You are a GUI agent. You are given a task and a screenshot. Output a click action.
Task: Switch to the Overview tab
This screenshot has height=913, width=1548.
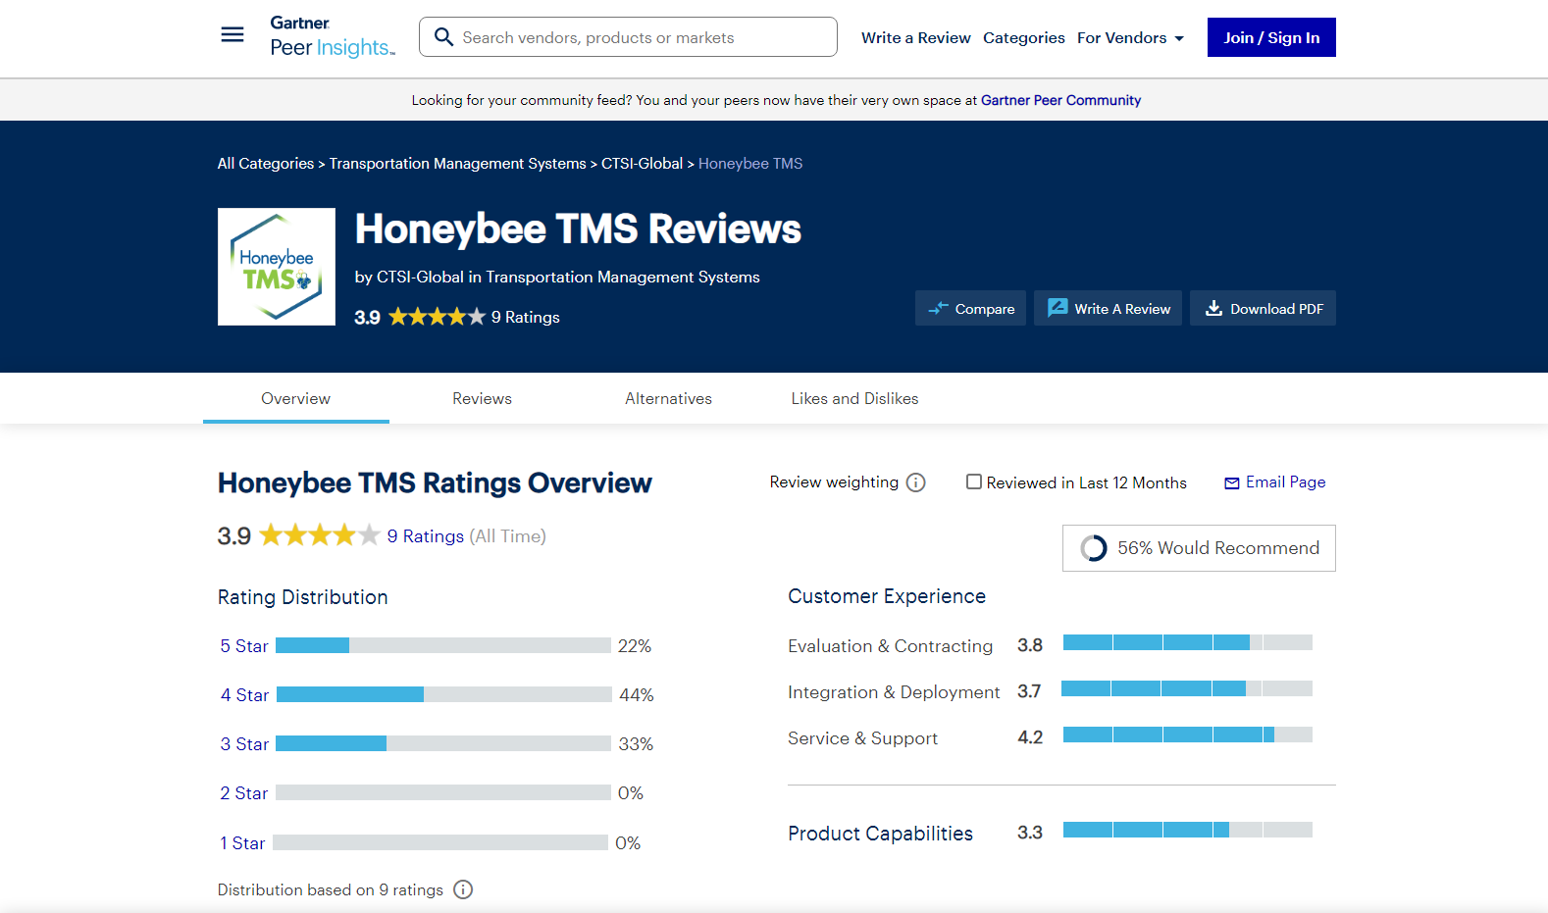tap(296, 398)
